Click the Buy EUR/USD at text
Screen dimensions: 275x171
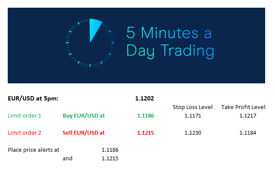[x=84, y=115]
